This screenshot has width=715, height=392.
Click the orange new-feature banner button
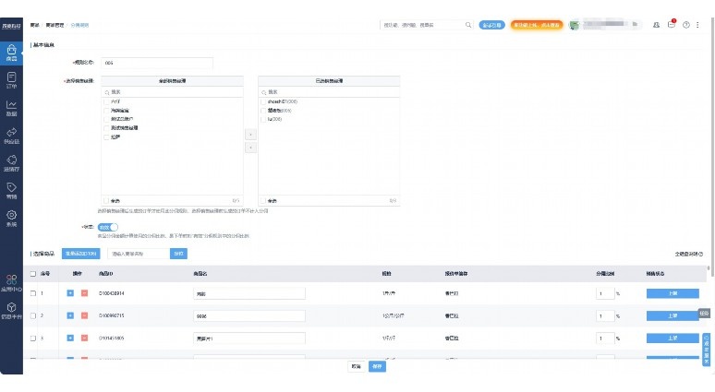click(537, 25)
